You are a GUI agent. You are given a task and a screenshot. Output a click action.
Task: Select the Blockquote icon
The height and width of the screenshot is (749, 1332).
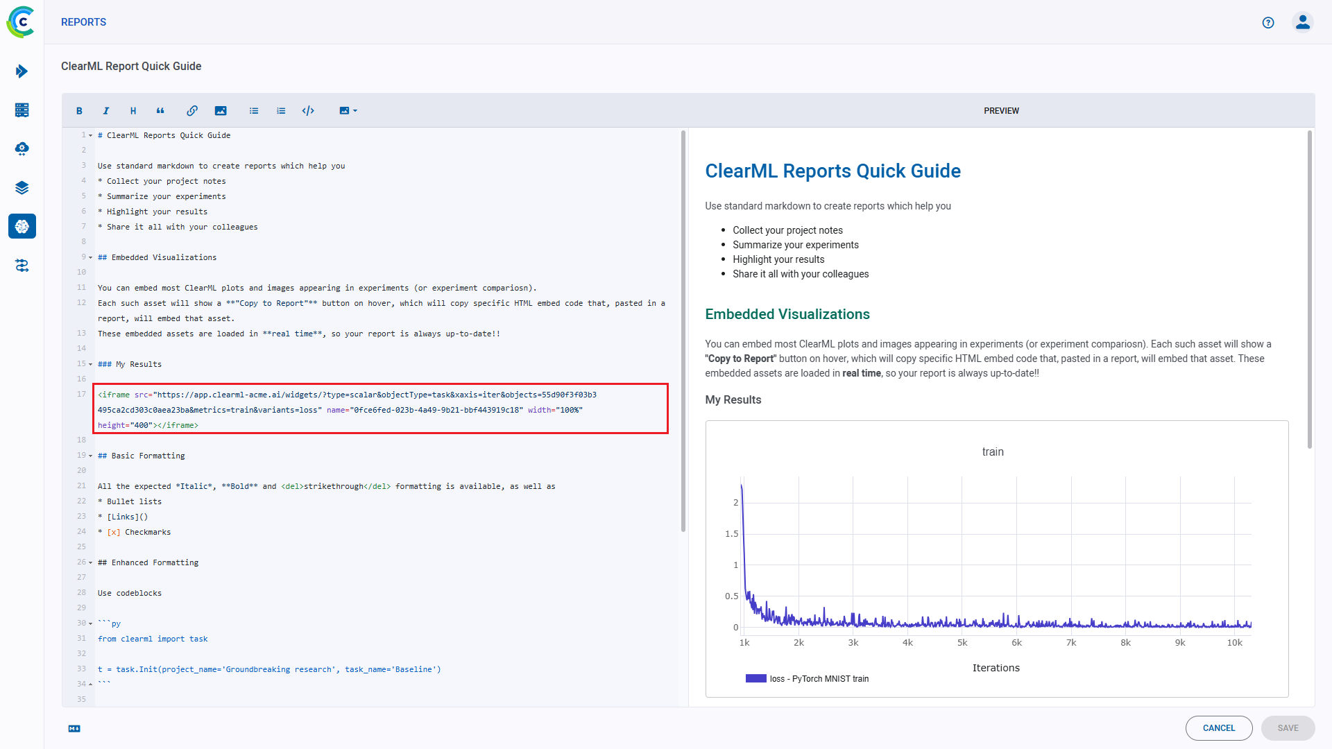tap(160, 111)
